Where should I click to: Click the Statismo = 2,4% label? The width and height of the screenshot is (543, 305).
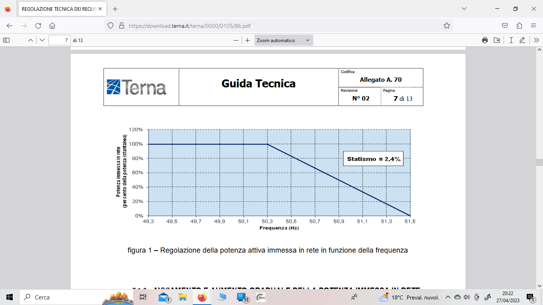374,159
